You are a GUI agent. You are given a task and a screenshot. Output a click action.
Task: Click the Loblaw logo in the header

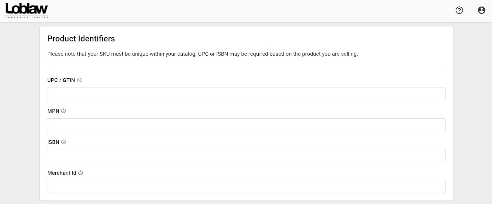point(27,9)
